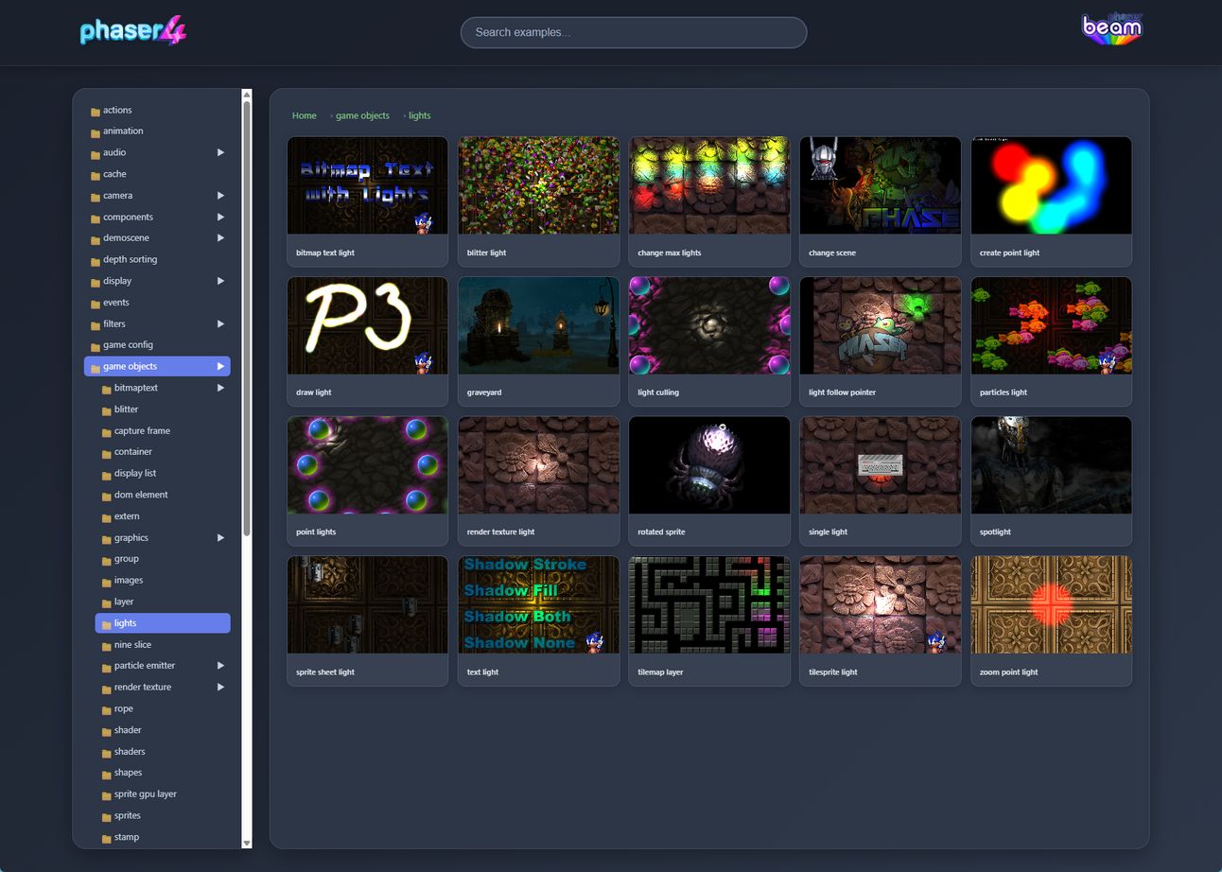Open the tilemap layer example
Viewport: 1222px width, 872px height.
[709, 621]
